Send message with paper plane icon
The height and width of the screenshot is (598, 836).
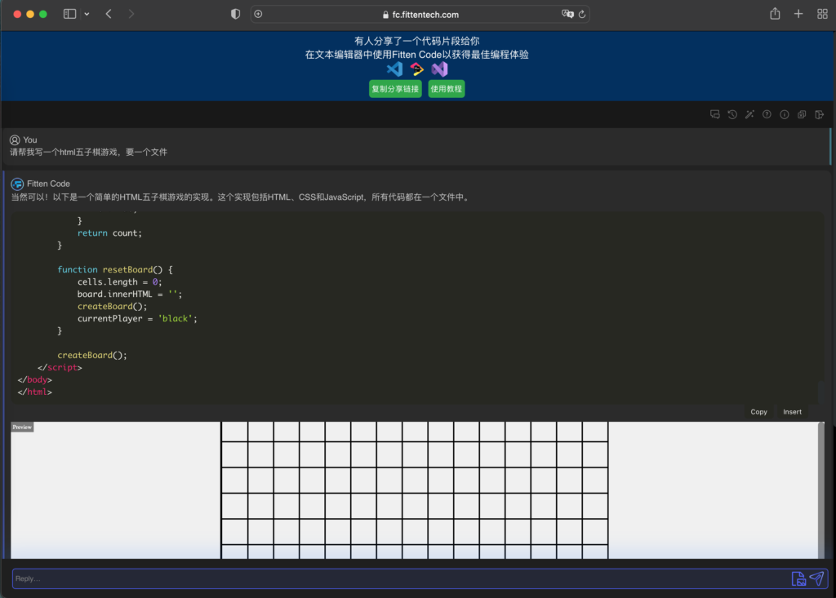(x=816, y=578)
